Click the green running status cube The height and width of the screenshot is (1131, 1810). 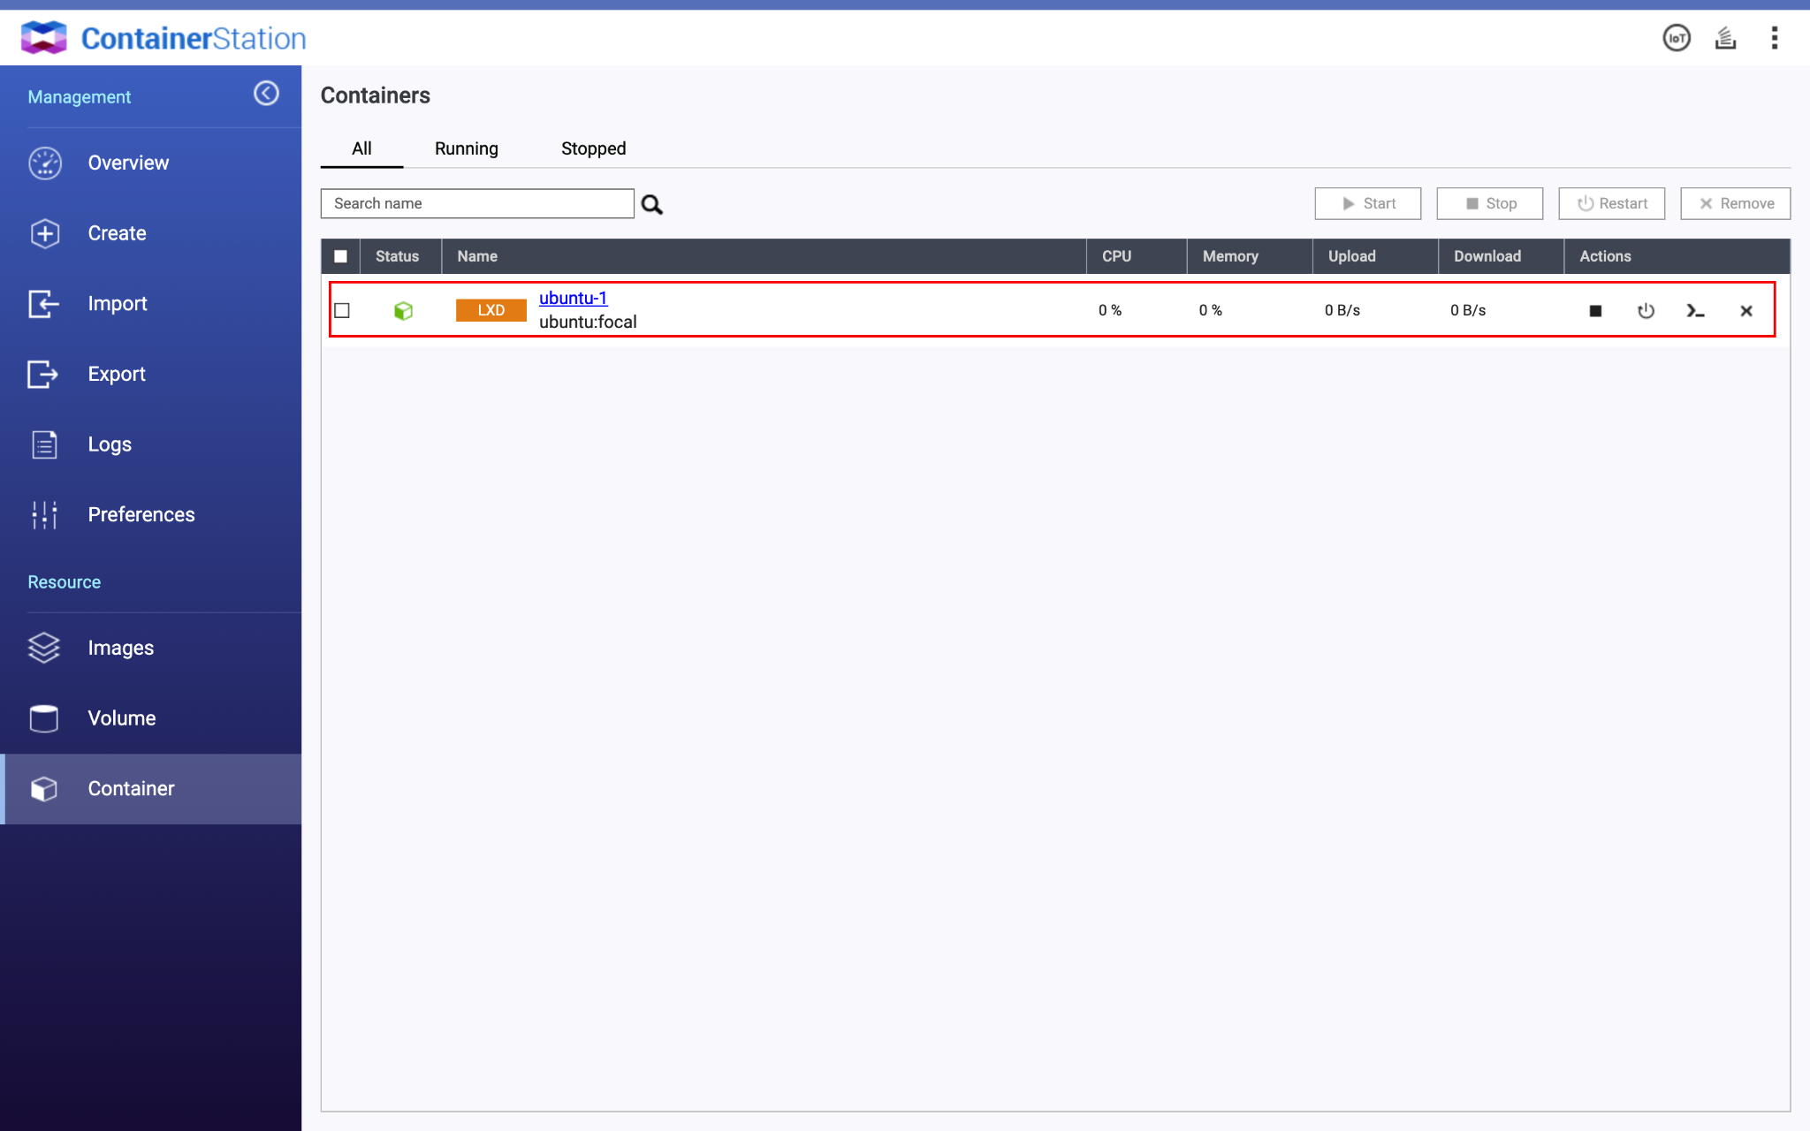(403, 311)
